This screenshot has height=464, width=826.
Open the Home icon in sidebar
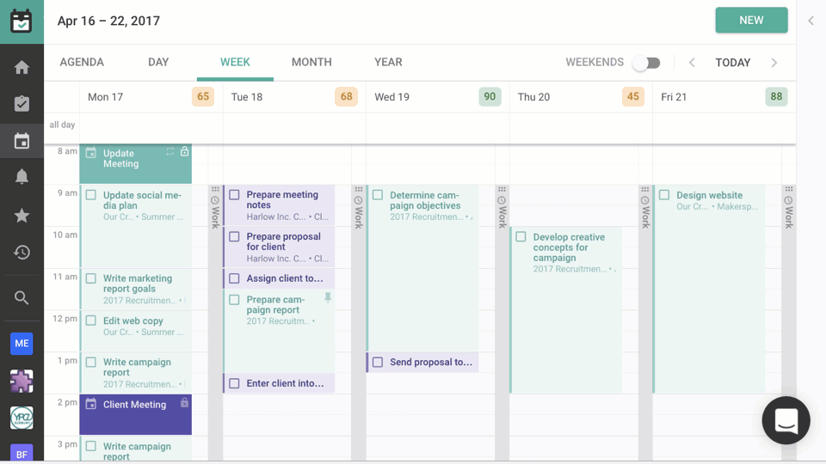coord(22,68)
